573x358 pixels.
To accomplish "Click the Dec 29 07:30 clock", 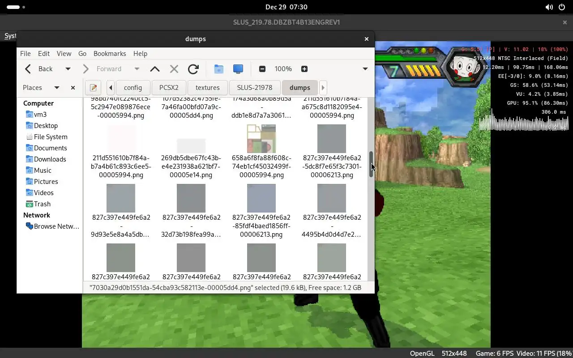I will coord(286,7).
